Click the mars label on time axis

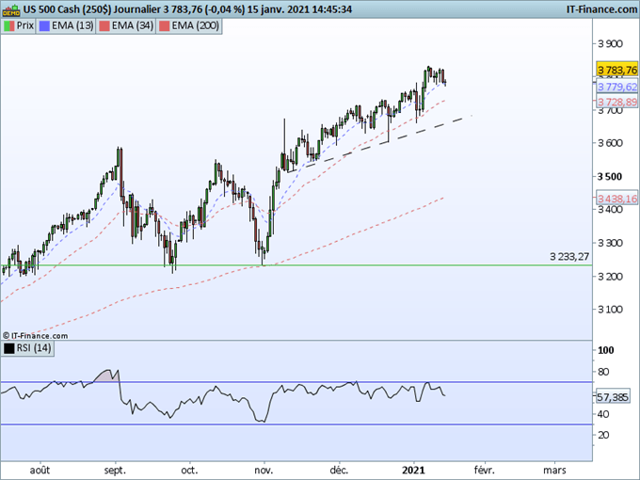click(554, 471)
